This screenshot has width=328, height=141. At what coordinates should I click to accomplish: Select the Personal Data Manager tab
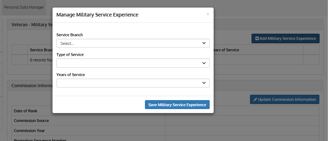[24, 7]
